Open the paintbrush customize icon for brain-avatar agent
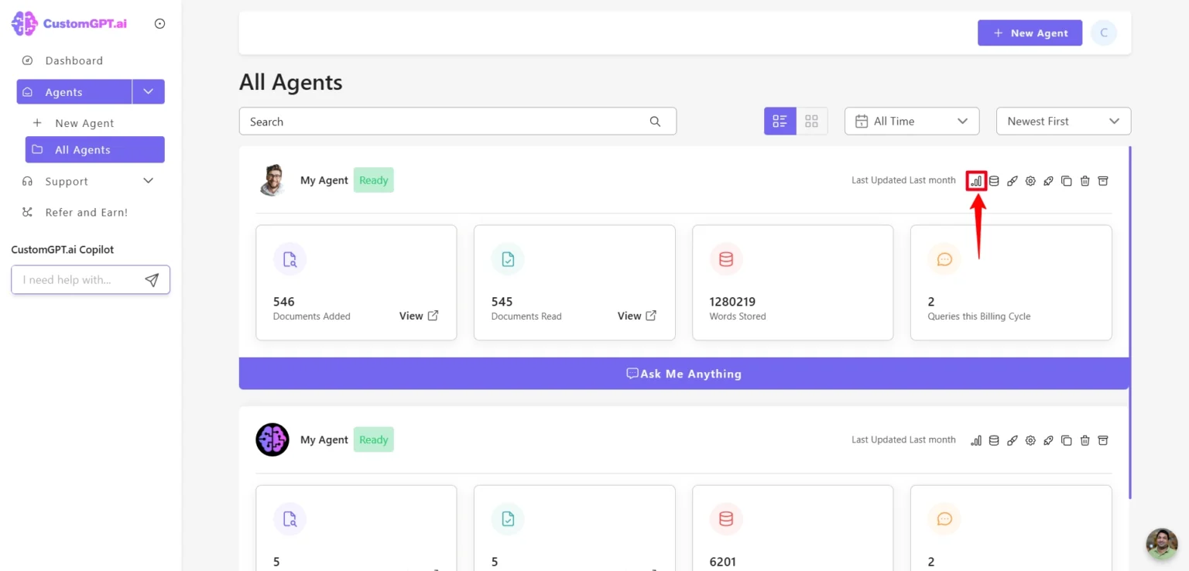The width and height of the screenshot is (1189, 571). coord(1012,440)
